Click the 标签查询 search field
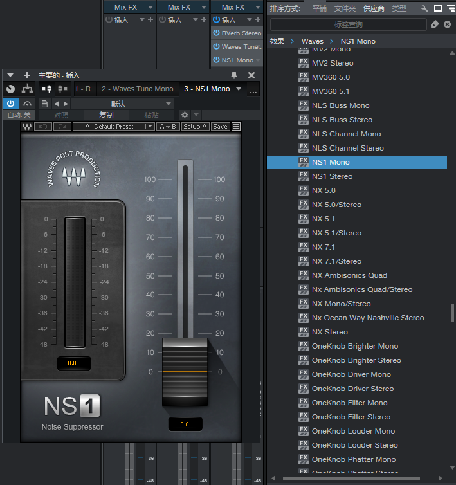The image size is (456, 485). coord(349,24)
